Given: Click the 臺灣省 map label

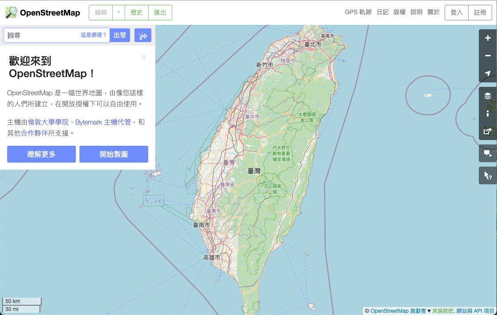Looking at the screenshot, I should coord(227,185).
